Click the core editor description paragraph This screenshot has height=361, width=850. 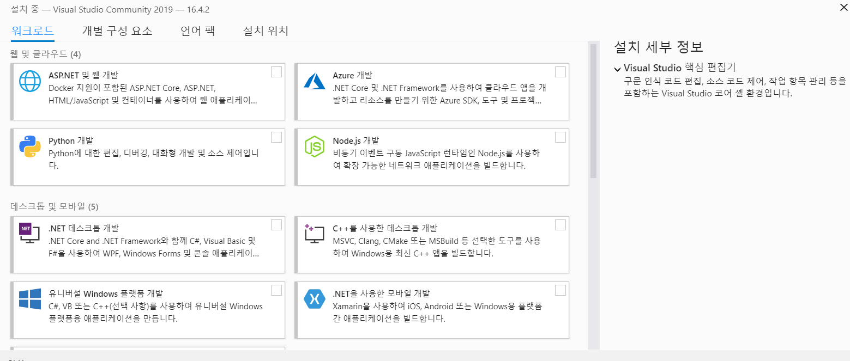pos(735,87)
